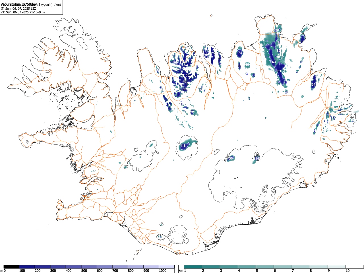This screenshot has width=364, height=273.
Task: Pick the legend color between 1 and 2 km
Action: [193, 266]
